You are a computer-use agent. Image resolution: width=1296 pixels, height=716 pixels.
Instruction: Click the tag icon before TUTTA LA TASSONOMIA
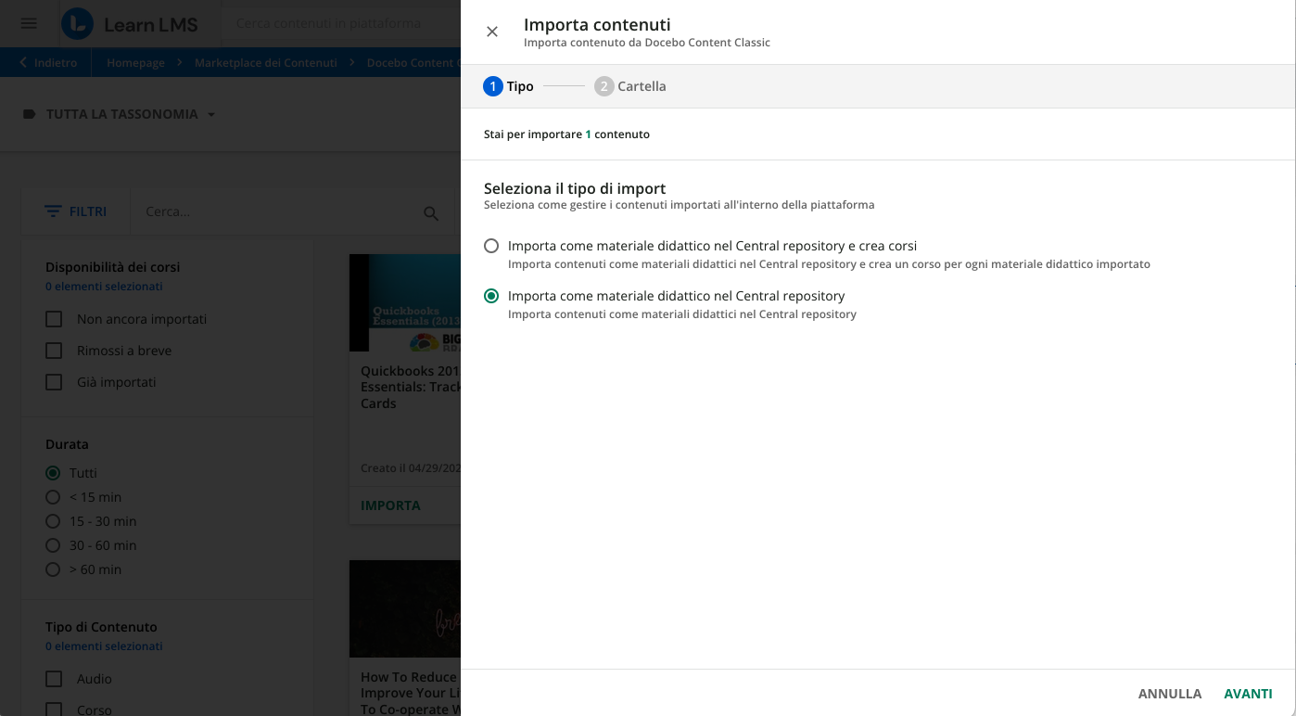29,114
